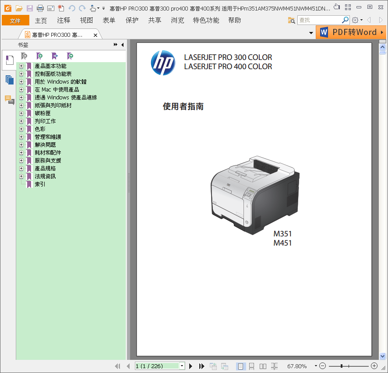
Task: Click the Save disk icon
Action: point(30,8)
